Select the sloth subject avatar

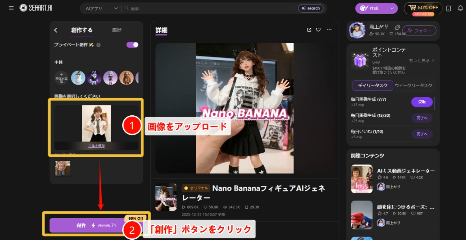126,78
